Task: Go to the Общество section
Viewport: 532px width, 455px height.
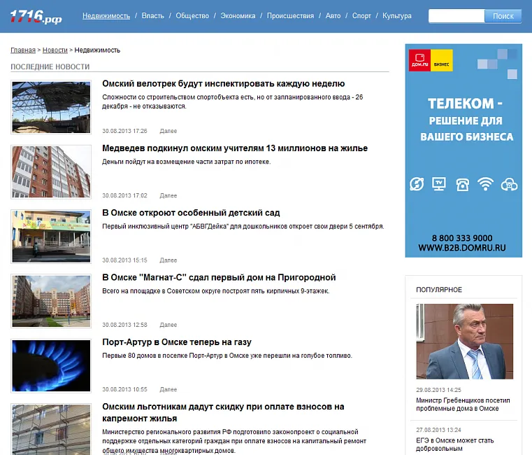Action: (x=192, y=15)
